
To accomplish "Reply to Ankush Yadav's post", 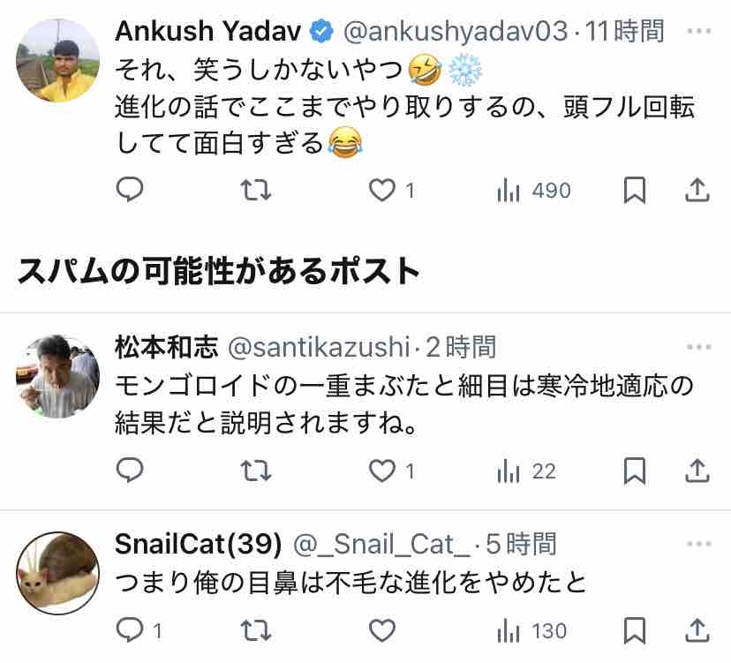I will click(130, 190).
